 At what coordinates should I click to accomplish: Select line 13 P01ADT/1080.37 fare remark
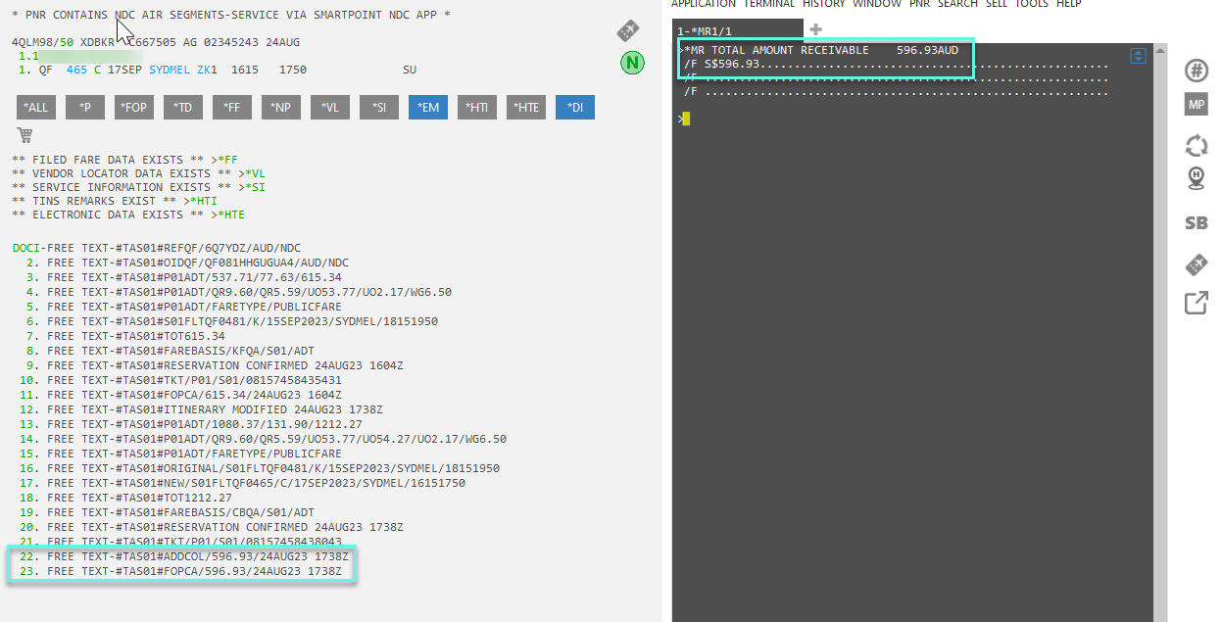(191, 424)
